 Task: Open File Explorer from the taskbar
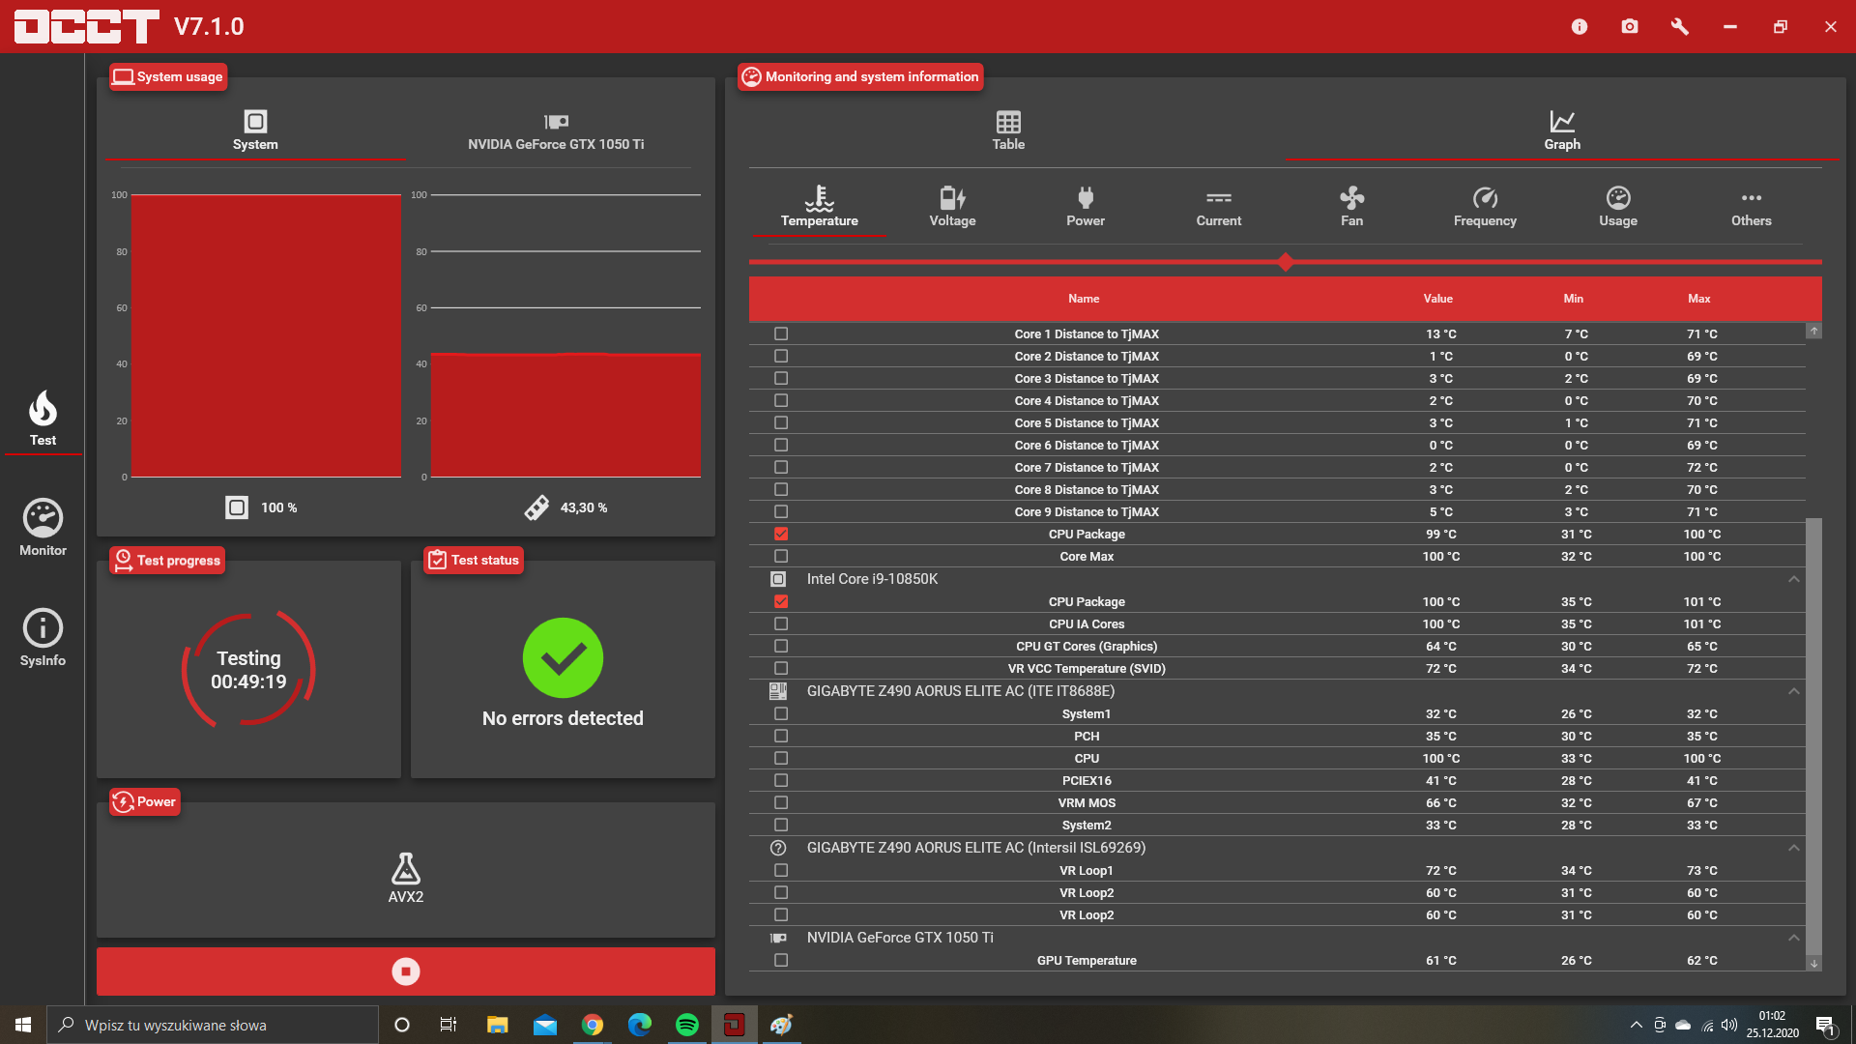point(498,1025)
